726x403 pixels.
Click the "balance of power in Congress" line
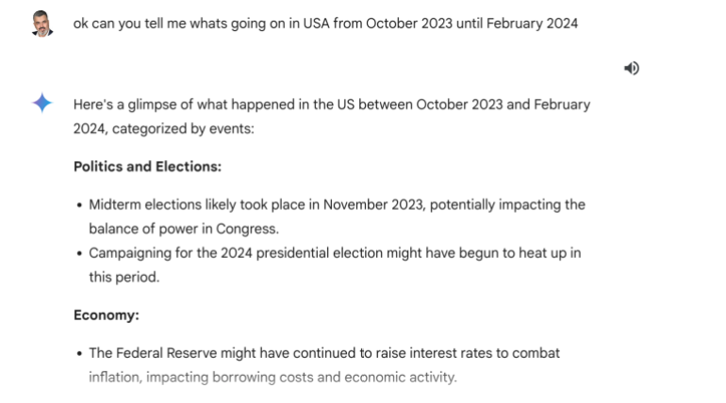(x=182, y=228)
